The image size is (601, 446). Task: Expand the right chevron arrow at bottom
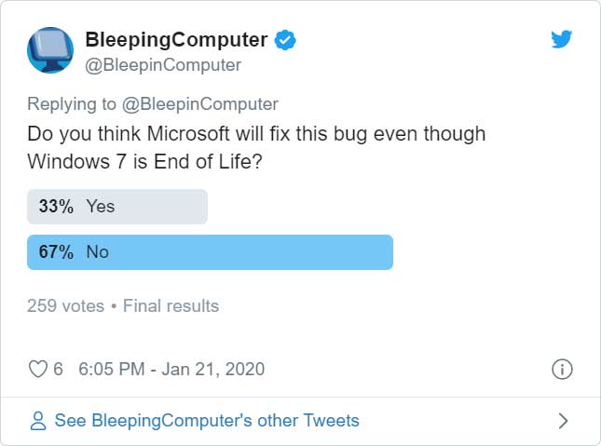[x=563, y=421]
